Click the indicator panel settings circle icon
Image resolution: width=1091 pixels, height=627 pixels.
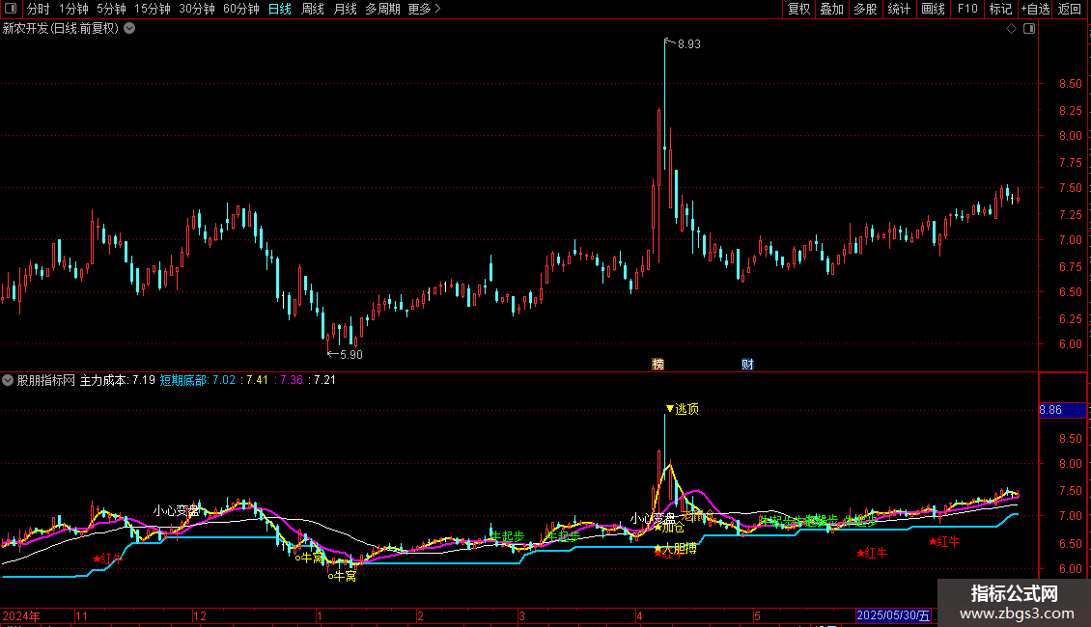pyautogui.click(x=8, y=380)
